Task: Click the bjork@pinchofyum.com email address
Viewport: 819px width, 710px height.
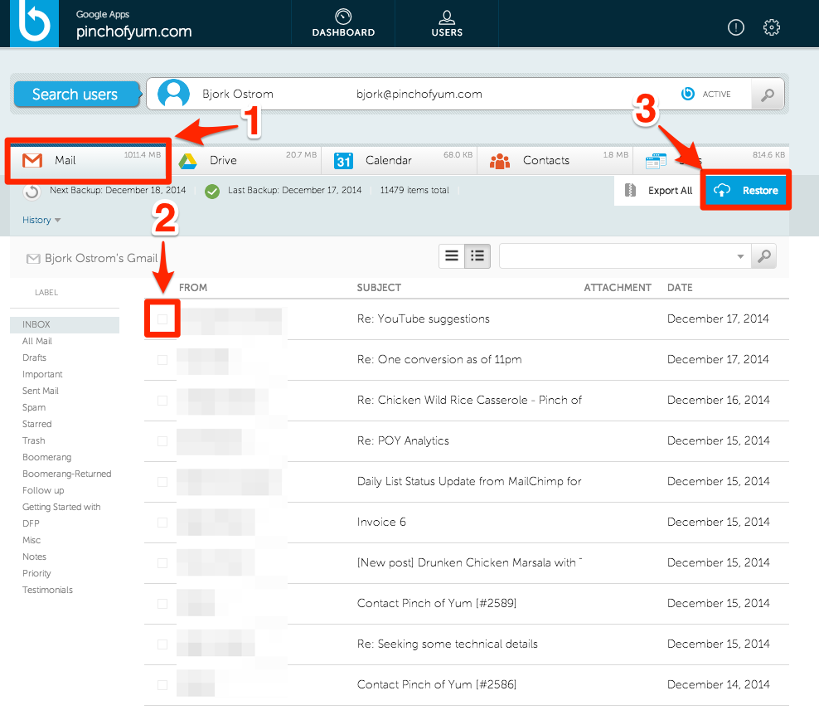Action: [419, 94]
